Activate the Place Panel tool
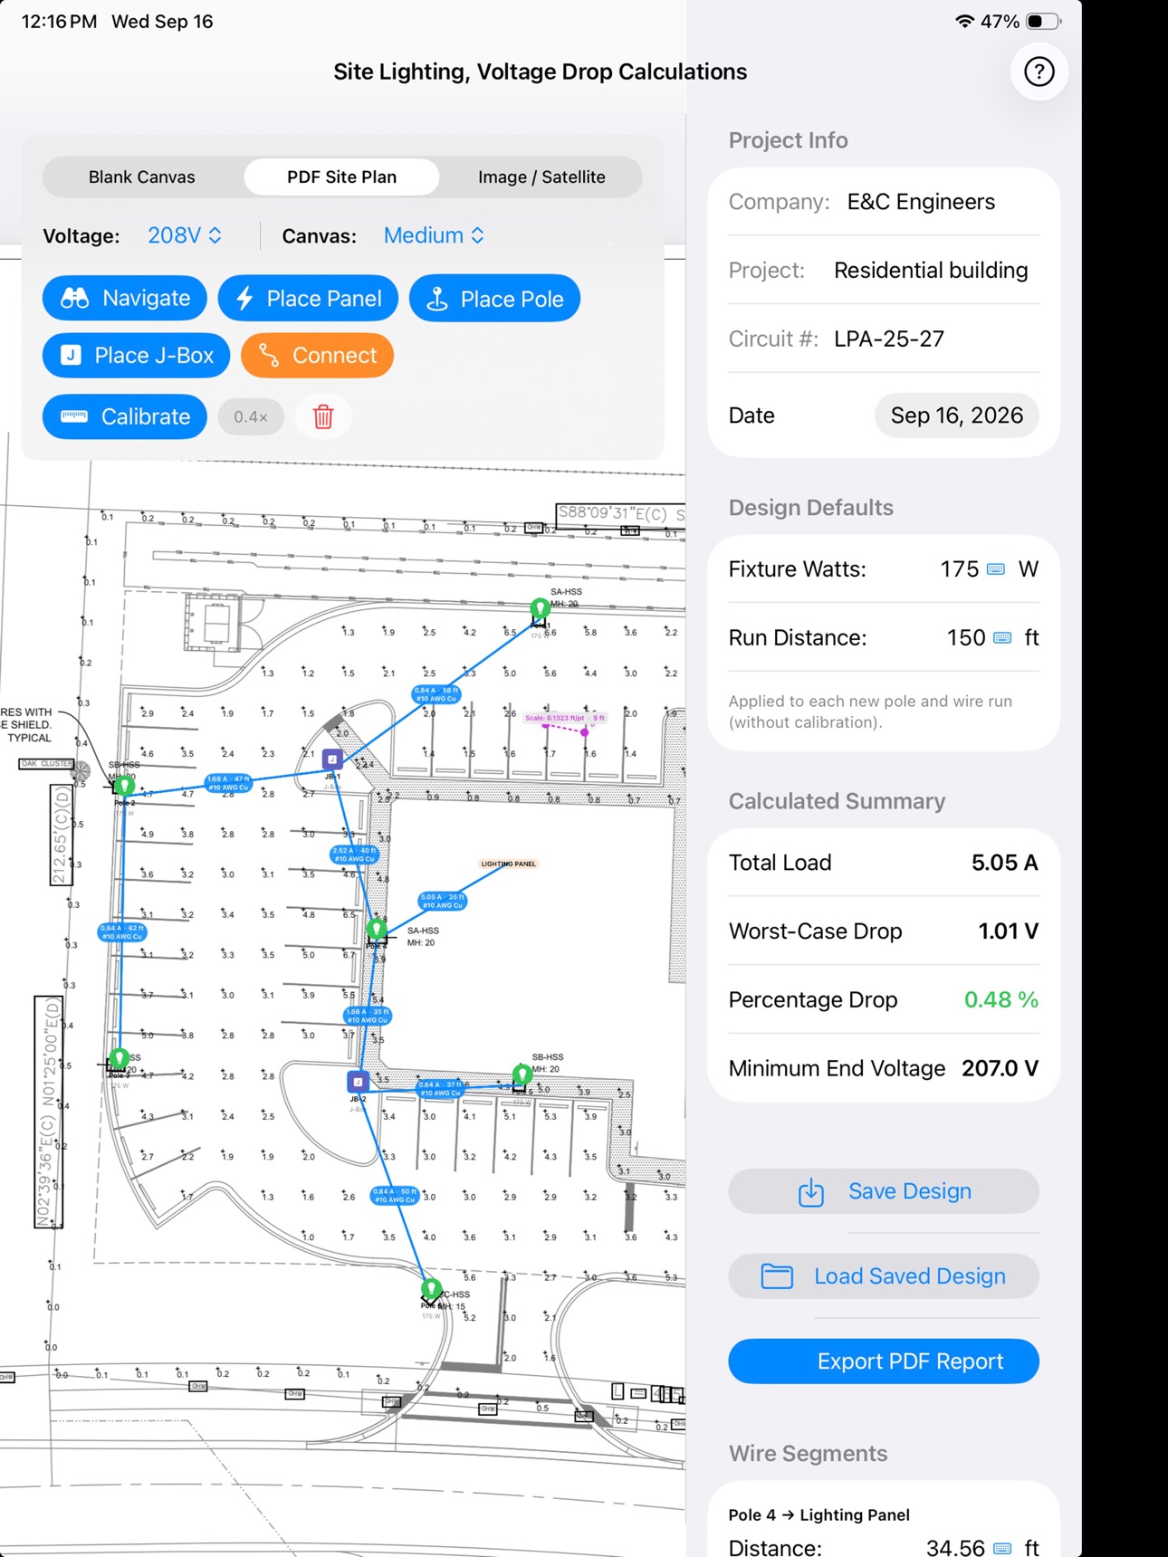The image size is (1168, 1557). tap(308, 299)
